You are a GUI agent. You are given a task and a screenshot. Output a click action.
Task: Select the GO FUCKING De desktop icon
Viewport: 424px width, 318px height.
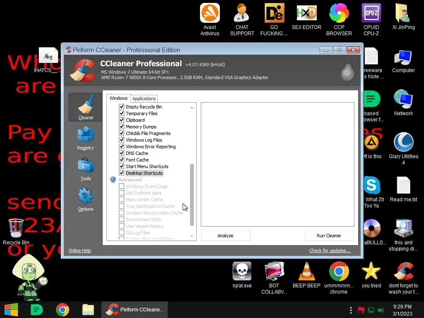(x=274, y=19)
